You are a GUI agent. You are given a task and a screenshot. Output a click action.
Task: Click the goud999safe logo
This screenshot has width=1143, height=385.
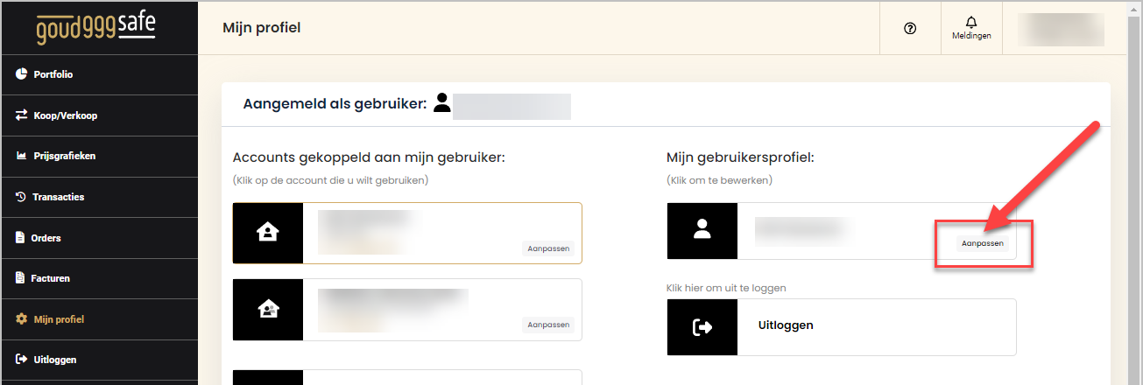click(96, 28)
